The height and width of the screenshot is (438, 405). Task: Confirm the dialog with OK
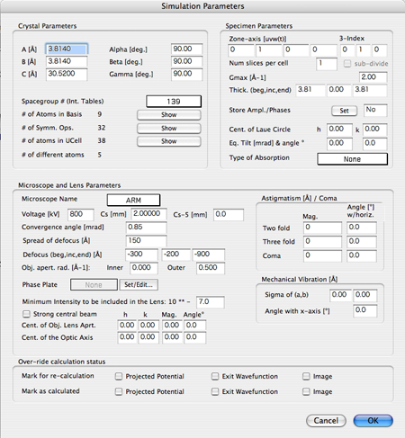(x=373, y=421)
